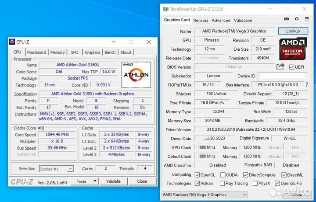The height and width of the screenshot is (202, 316).
Task: Click the Die Size 210 mm² field
Action: (x=263, y=49)
